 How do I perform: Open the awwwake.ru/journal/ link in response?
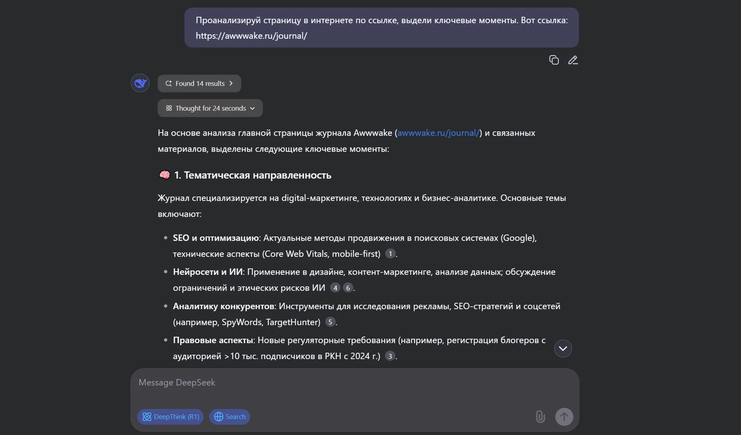point(438,133)
